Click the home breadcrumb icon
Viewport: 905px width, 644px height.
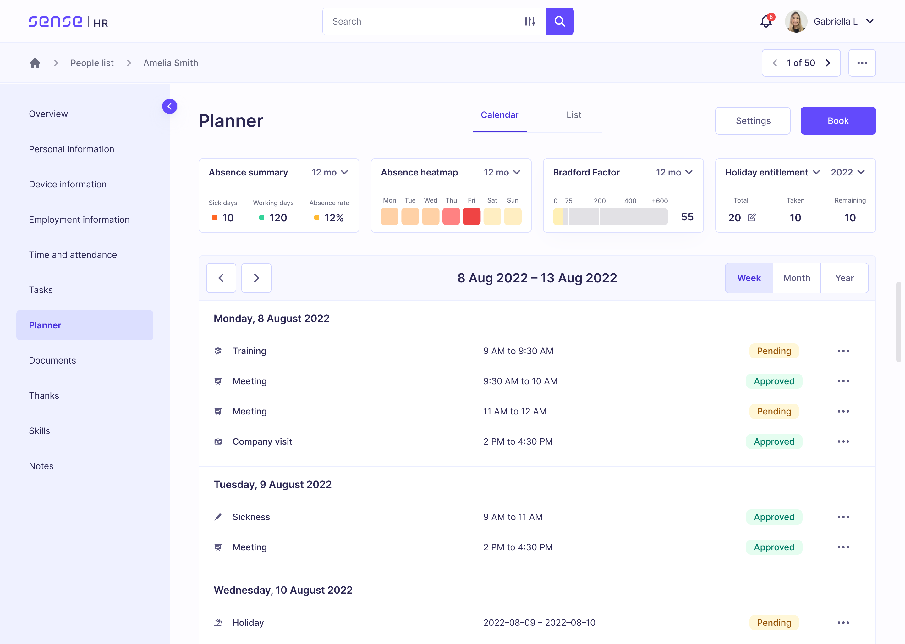[x=35, y=63]
